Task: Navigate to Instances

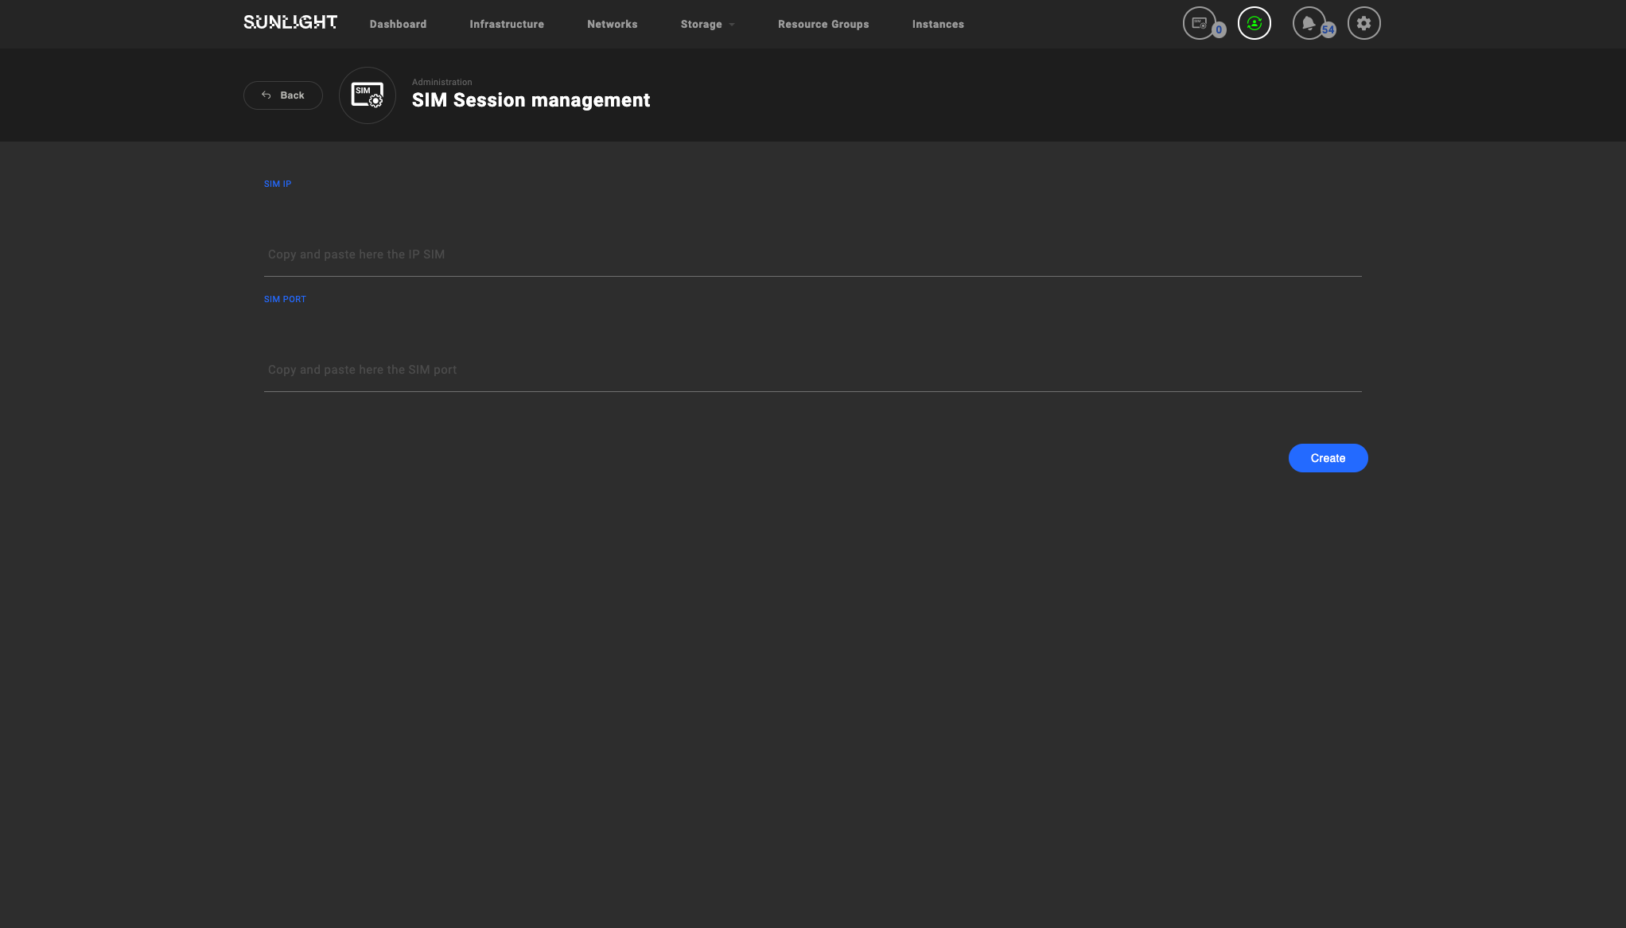Action: (x=938, y=24)
